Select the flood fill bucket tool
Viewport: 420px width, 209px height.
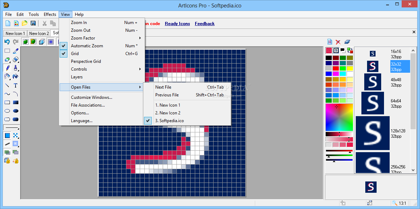click(16, 76)
